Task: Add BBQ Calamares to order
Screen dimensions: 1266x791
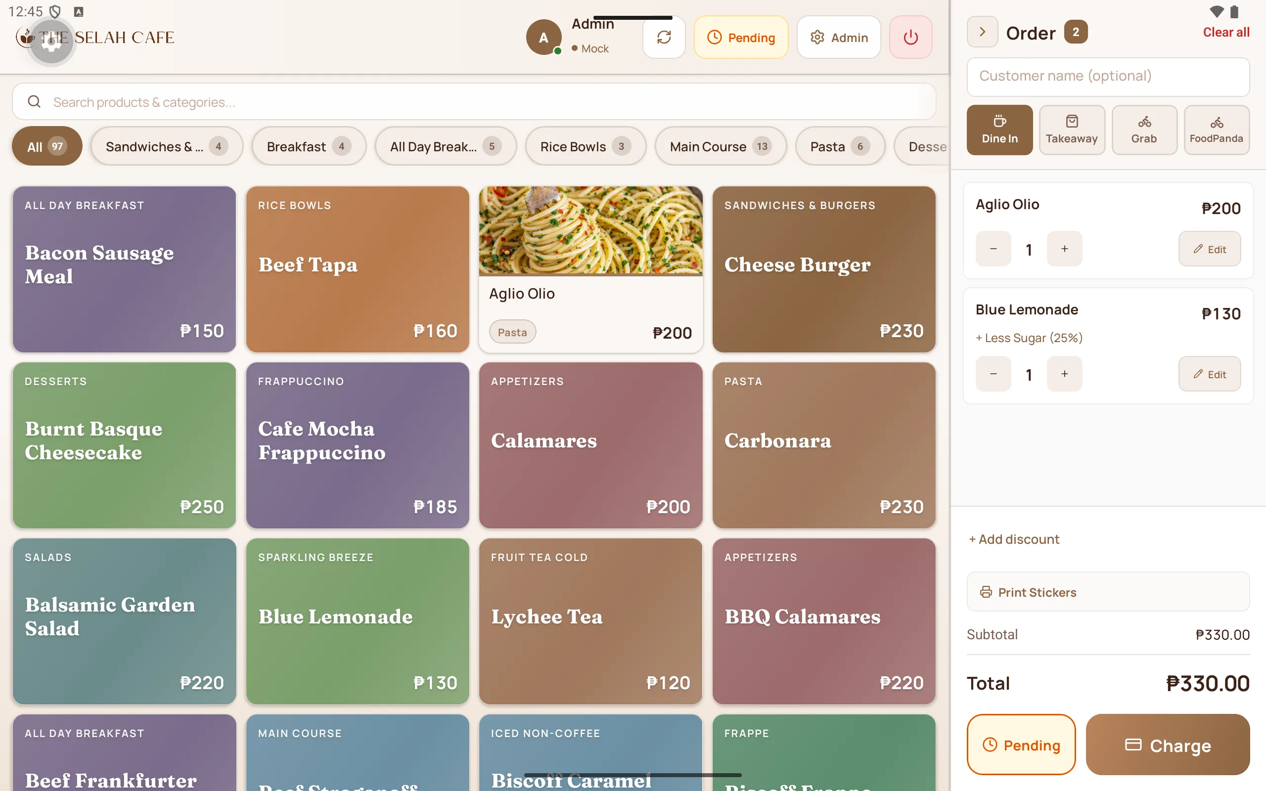Action: click(823, 621)
